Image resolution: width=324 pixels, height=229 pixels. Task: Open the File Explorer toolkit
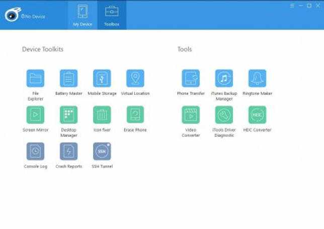pyautogui.click(x=35, y=78)
